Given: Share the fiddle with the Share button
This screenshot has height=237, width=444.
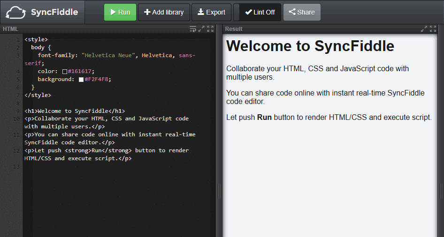Looking at the screenshot, I should [x=302, y=12].
